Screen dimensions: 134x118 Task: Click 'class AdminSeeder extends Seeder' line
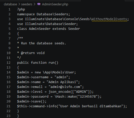pyautogui.click(x=48, y=29)
